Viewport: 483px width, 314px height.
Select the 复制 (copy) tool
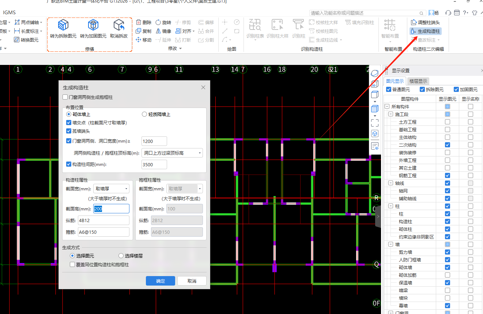click(x=144, y=31)
